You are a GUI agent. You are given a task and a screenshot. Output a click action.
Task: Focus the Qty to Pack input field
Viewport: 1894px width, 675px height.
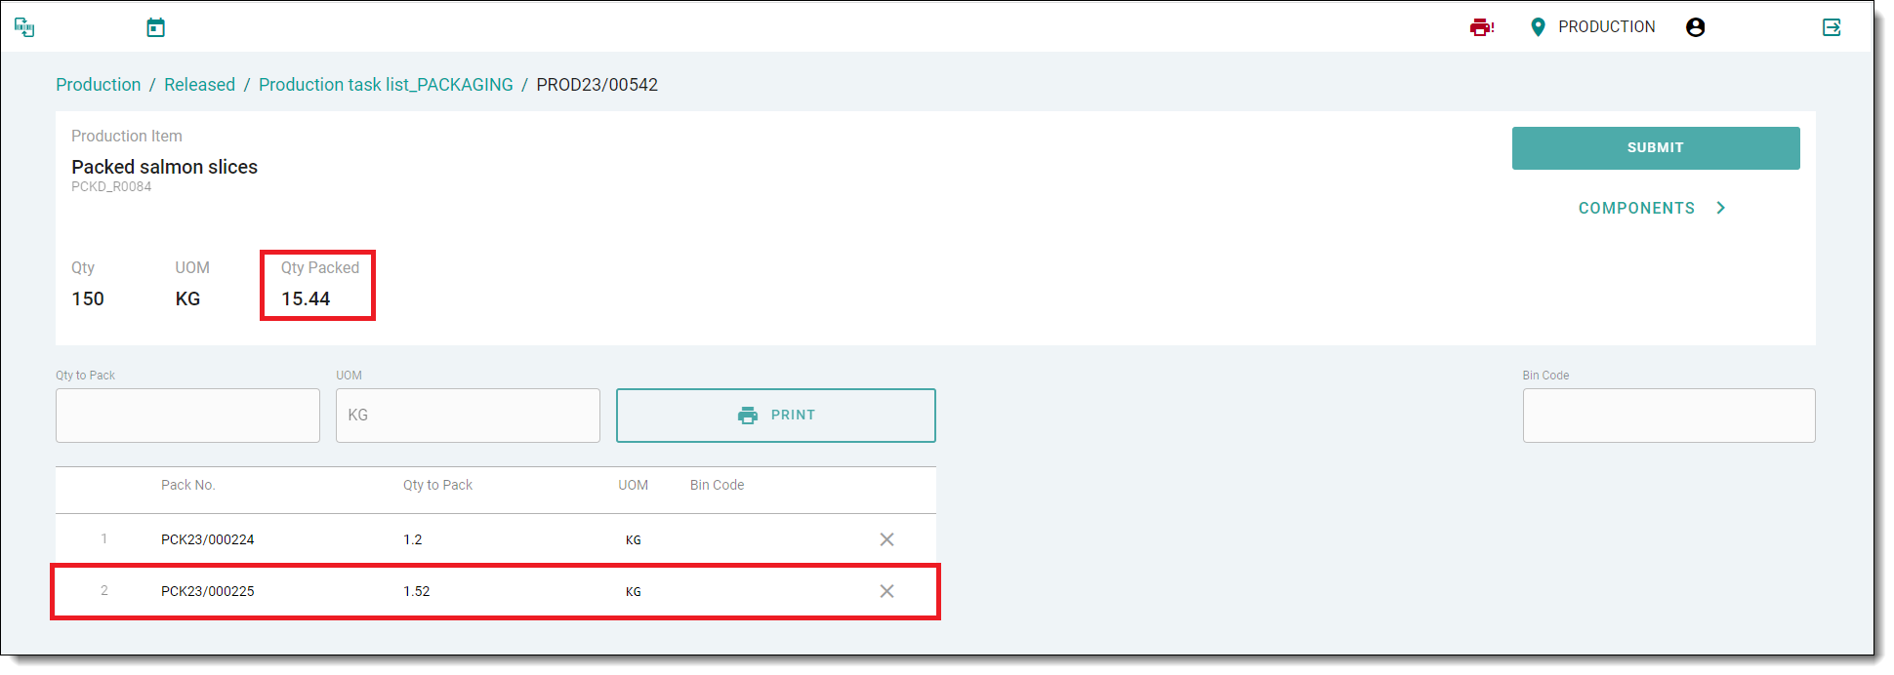(x=187, y=416)
